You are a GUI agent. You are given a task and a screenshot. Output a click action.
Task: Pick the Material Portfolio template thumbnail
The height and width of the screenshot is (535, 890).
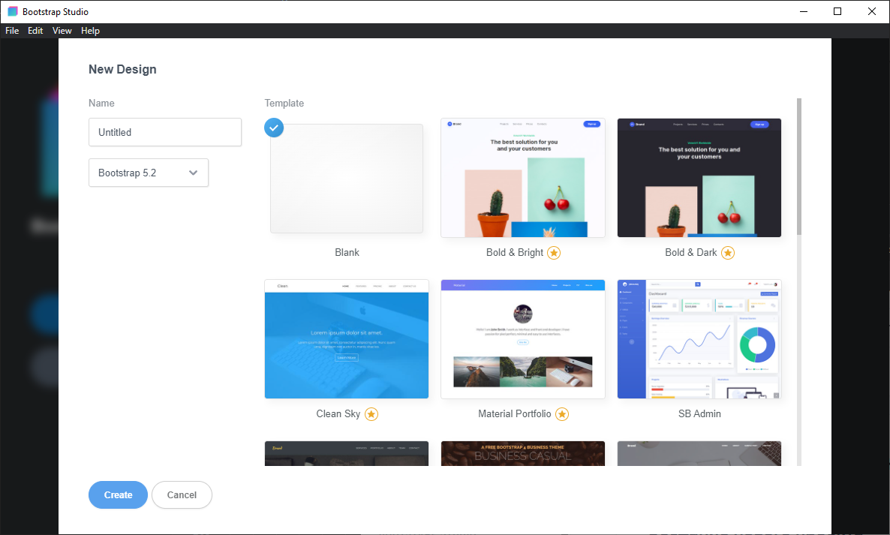(523, 339)
